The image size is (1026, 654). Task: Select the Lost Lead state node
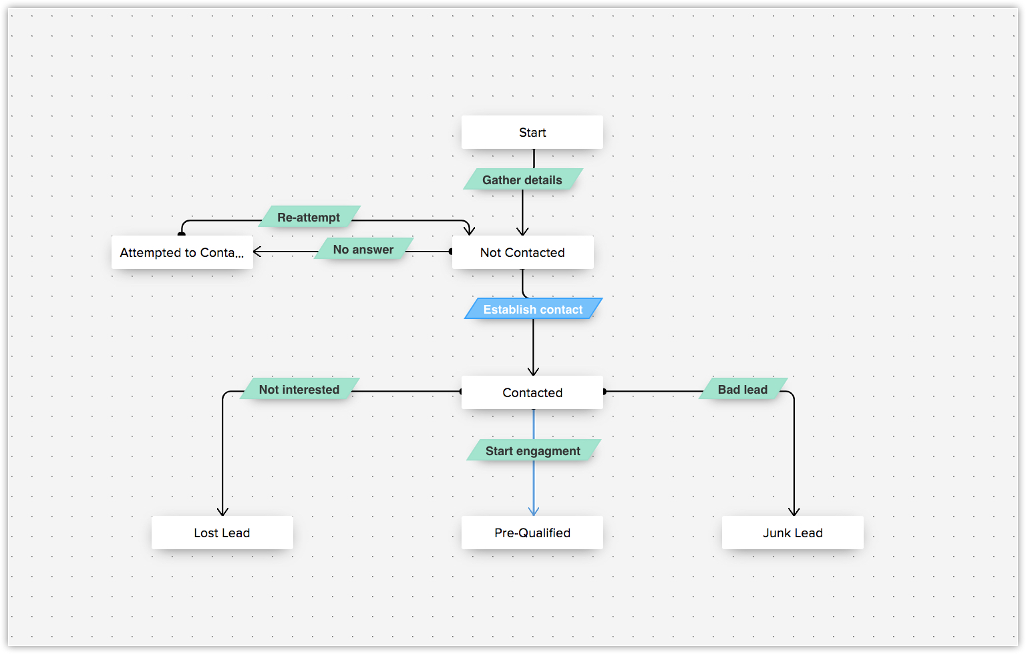coord(222,533)
